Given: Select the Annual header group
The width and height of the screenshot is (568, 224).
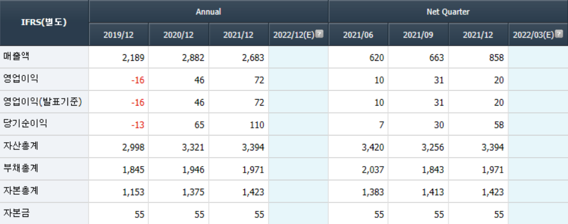Looking at the screenshot, I should 208,11.
